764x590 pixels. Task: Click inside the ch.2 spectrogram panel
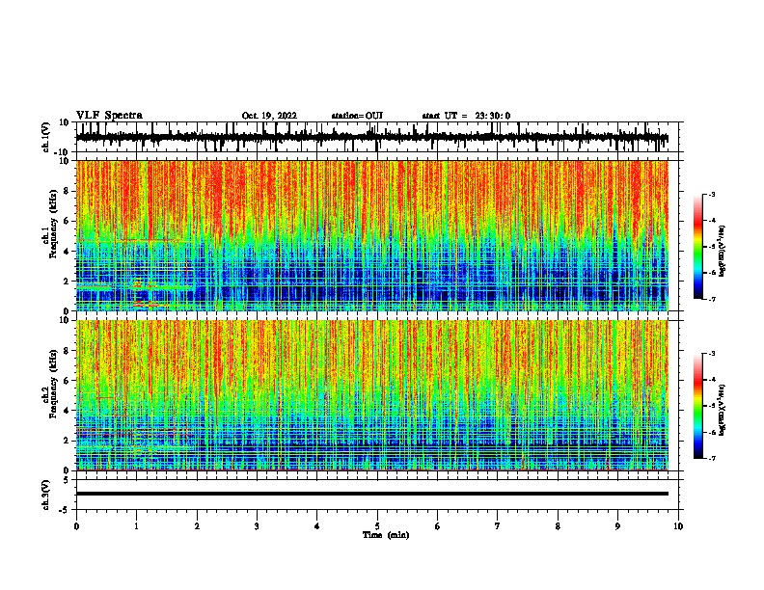(372, 395)
